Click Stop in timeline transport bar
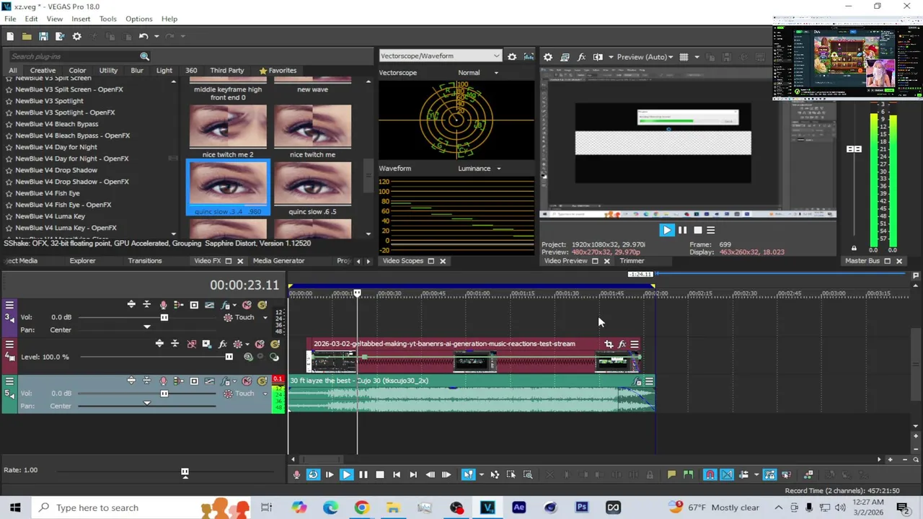 380,474
